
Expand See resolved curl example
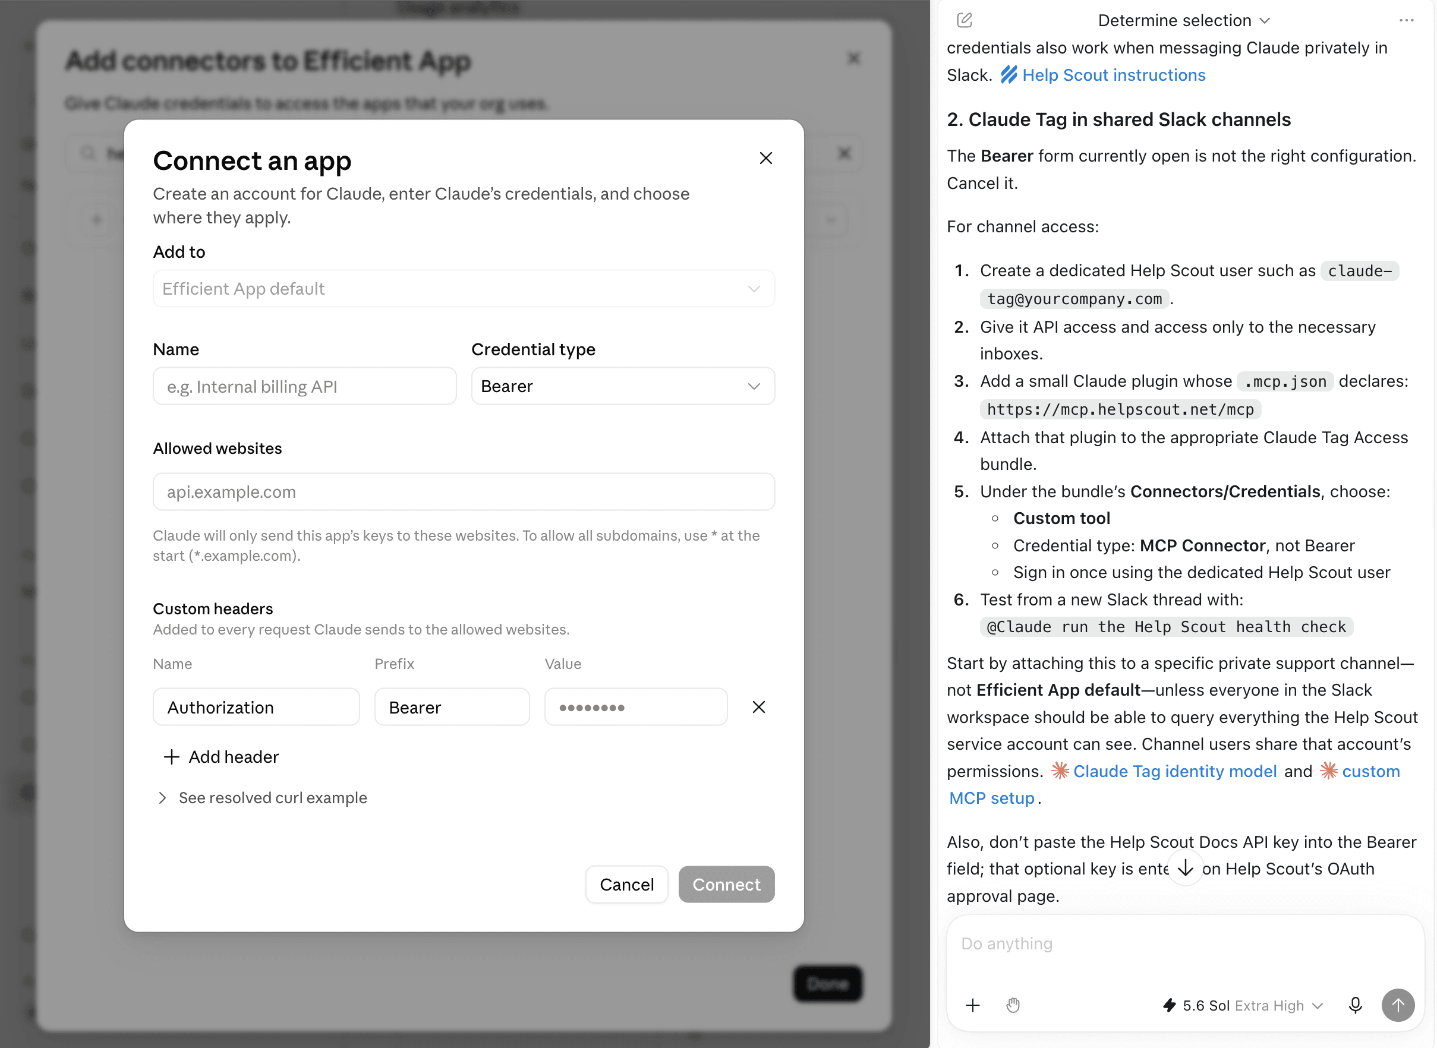point(262,797)
